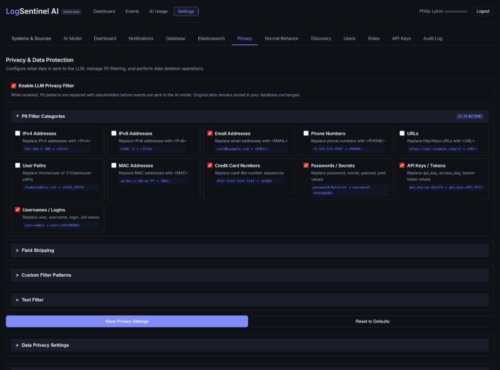Click the Logout button
Screen dimensions: 500x370
[483, 11]
